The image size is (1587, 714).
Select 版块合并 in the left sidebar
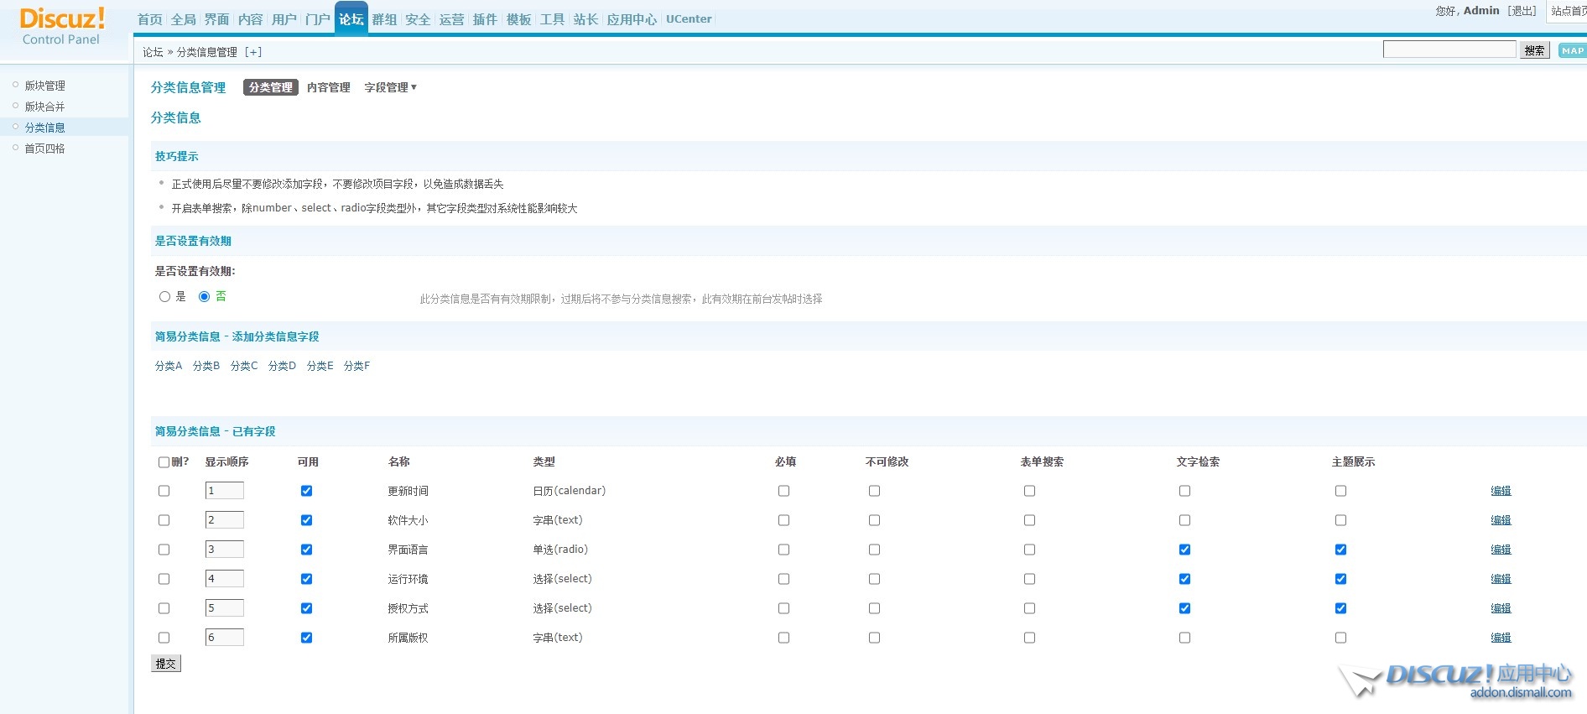coord(44,107)
